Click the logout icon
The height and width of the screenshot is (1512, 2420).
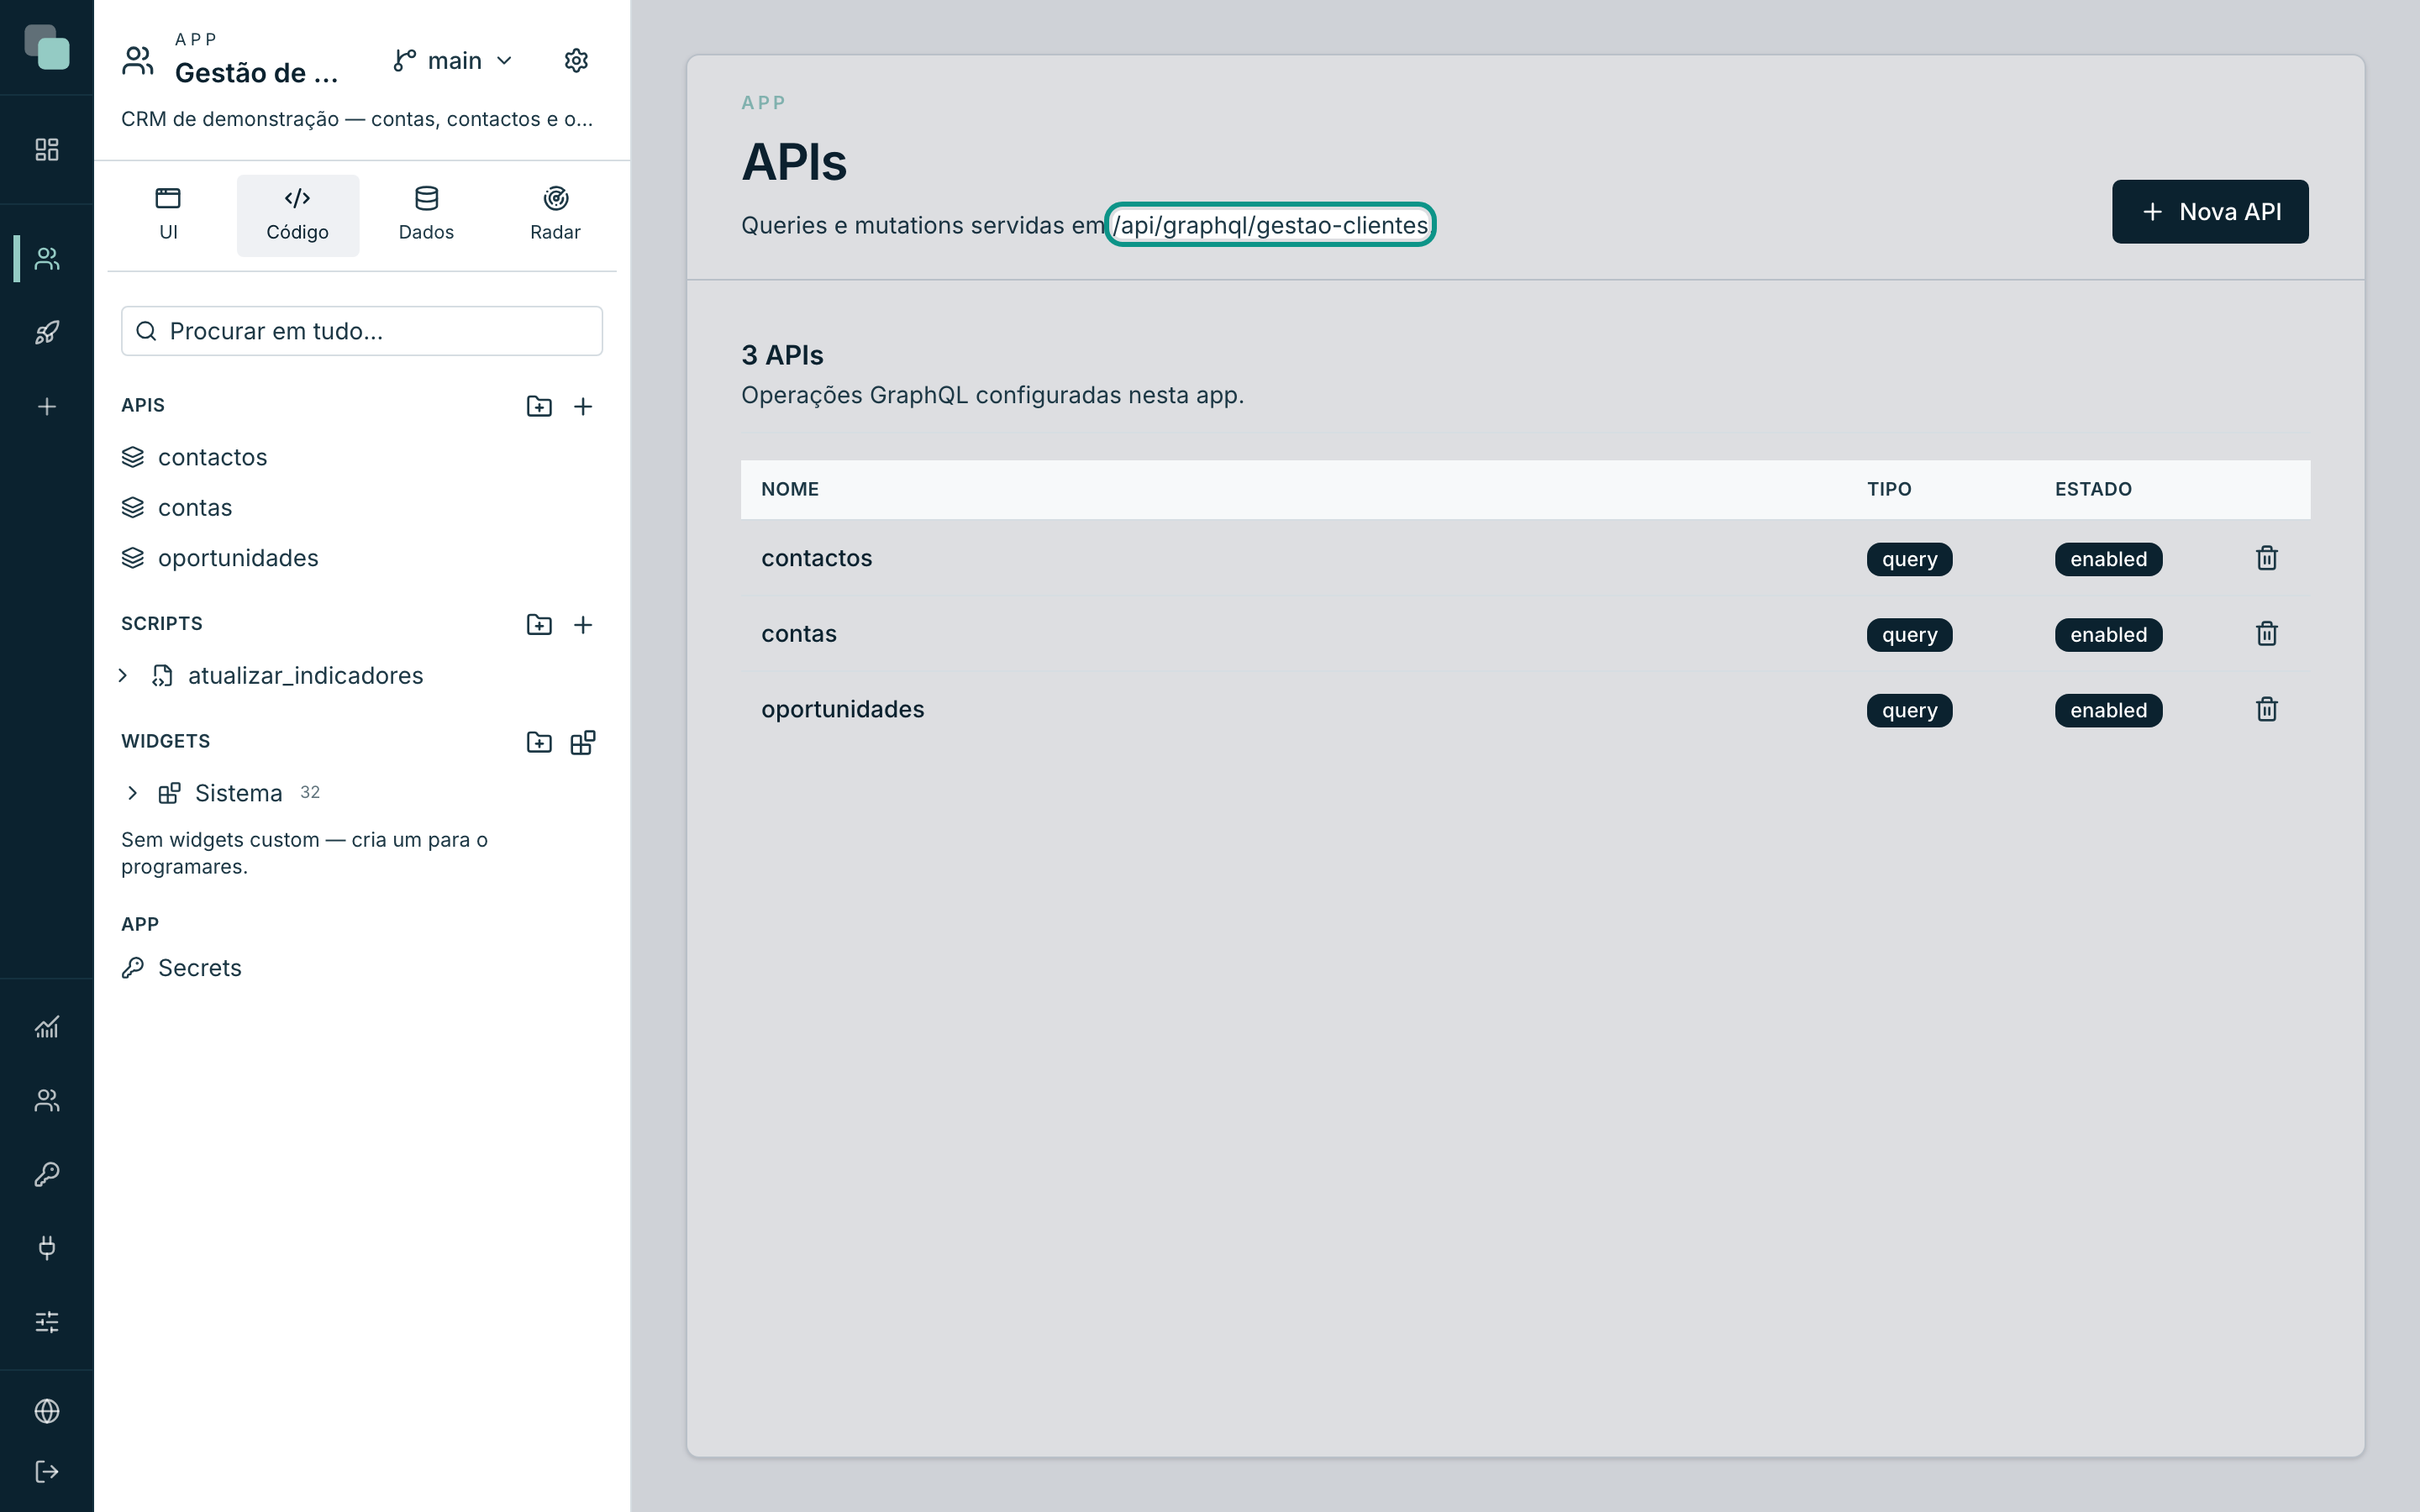click(x=47, y=1472)
